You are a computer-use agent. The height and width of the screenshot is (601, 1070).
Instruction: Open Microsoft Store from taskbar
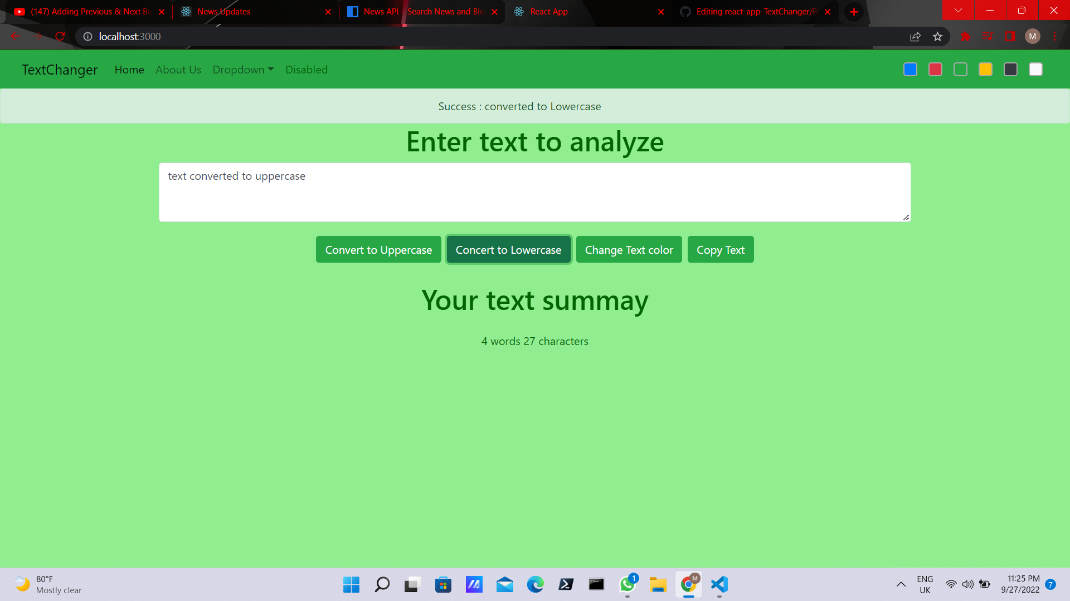coord(443,584)
